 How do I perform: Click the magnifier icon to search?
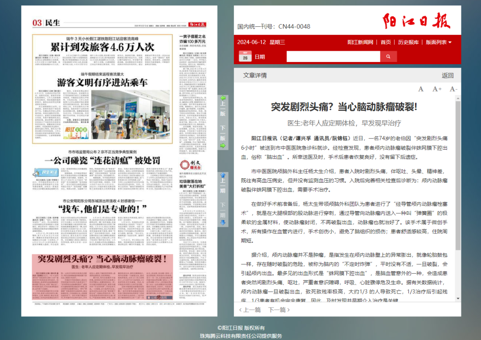(x=388, y=56)
